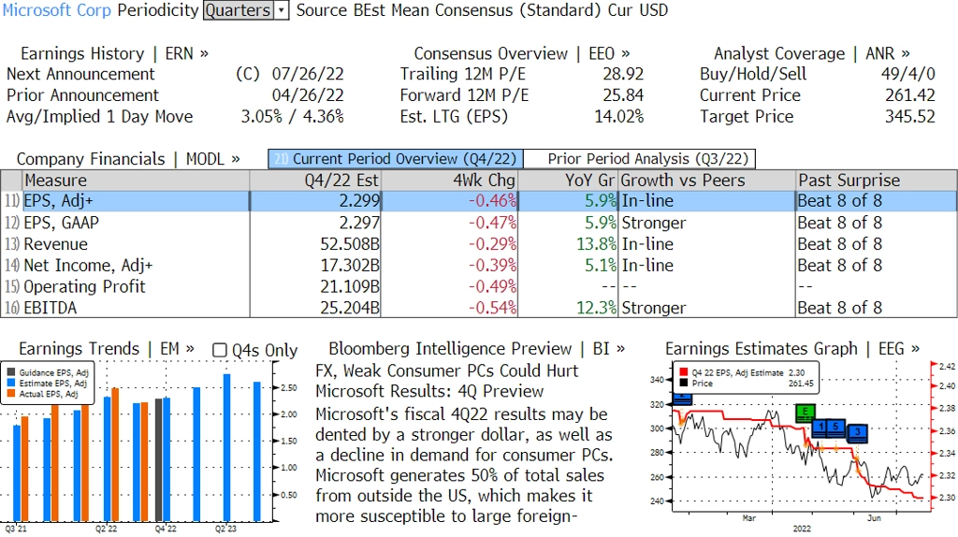Click the Q4/22 Est column header
Screen dimensions: 958x537
pos(315,181)
